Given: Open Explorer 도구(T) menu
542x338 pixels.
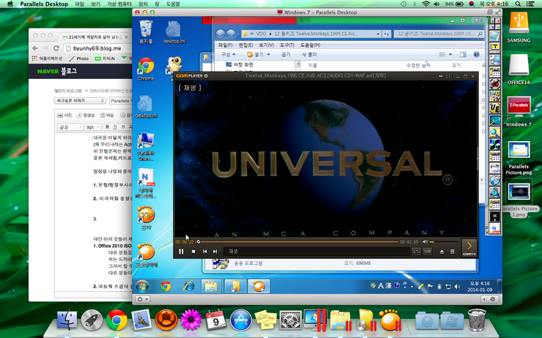Looking at the screenshot, I should click(x=287, y=45).
